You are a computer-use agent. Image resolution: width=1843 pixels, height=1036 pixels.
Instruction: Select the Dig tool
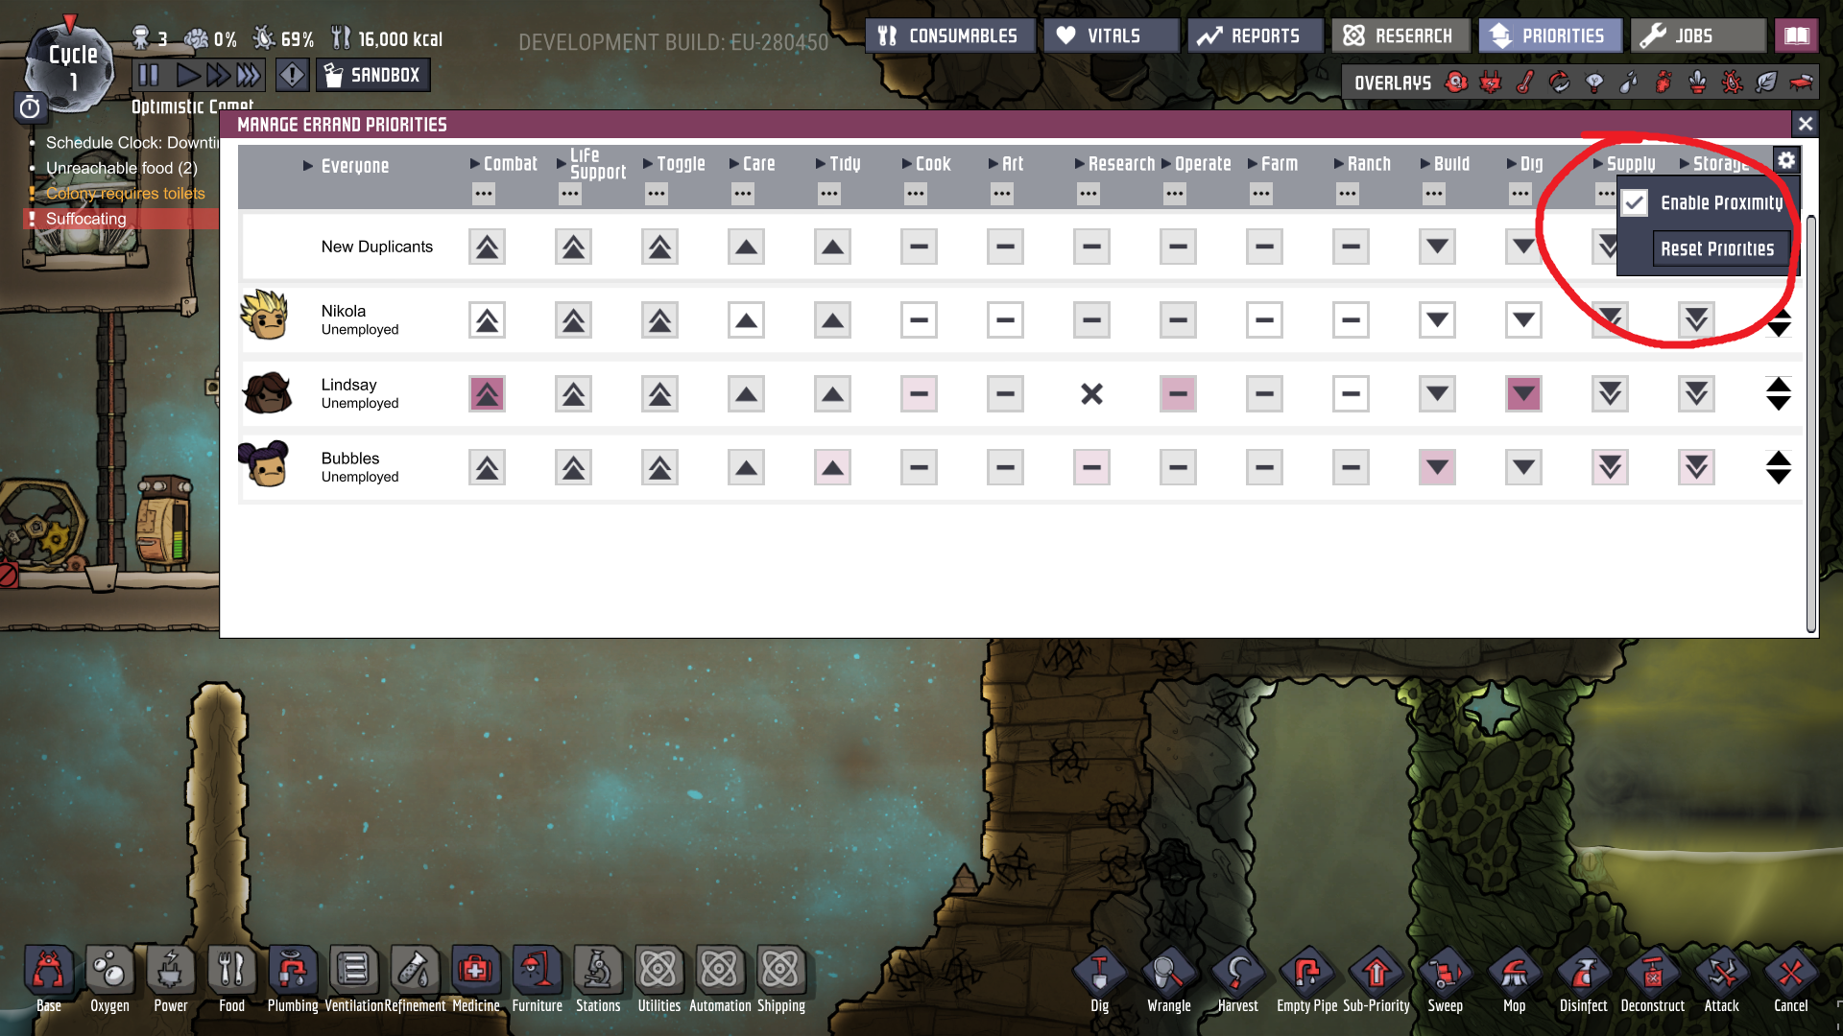click(x=1098, y=971)
